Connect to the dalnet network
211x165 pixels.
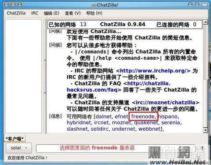[x=104, y=116]
